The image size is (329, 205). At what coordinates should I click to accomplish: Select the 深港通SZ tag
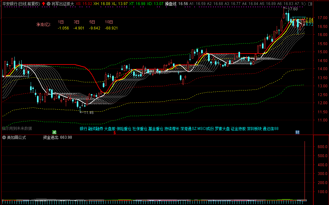pyautogui.click(x=188, y=129)
